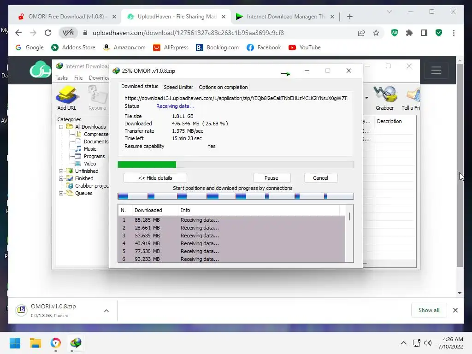Open the AliExpress bookmark
The width and height of the screenshot is (472, 354).
171,47
